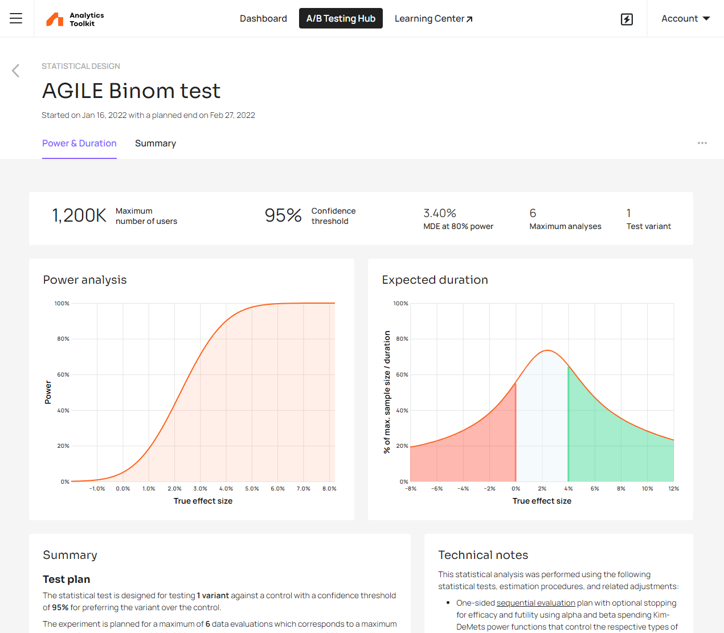Viewport: 724px width, 633px height.
Task: Navigate to the Dashboard
Action: (263, 18)
